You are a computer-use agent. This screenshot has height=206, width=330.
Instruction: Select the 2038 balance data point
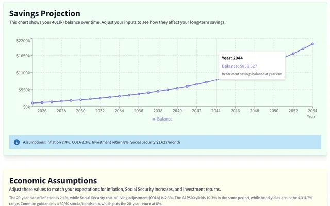(158, 91)
